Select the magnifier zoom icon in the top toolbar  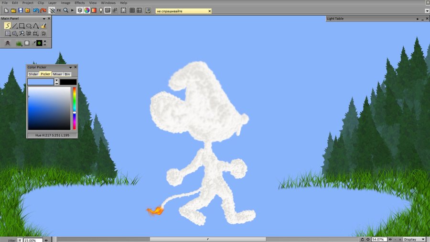(x=66, y=11)
